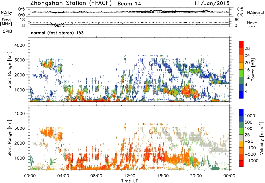Click velocity colorbar value '100'
The height and width of the screenshot is (183, 265).
249,128
